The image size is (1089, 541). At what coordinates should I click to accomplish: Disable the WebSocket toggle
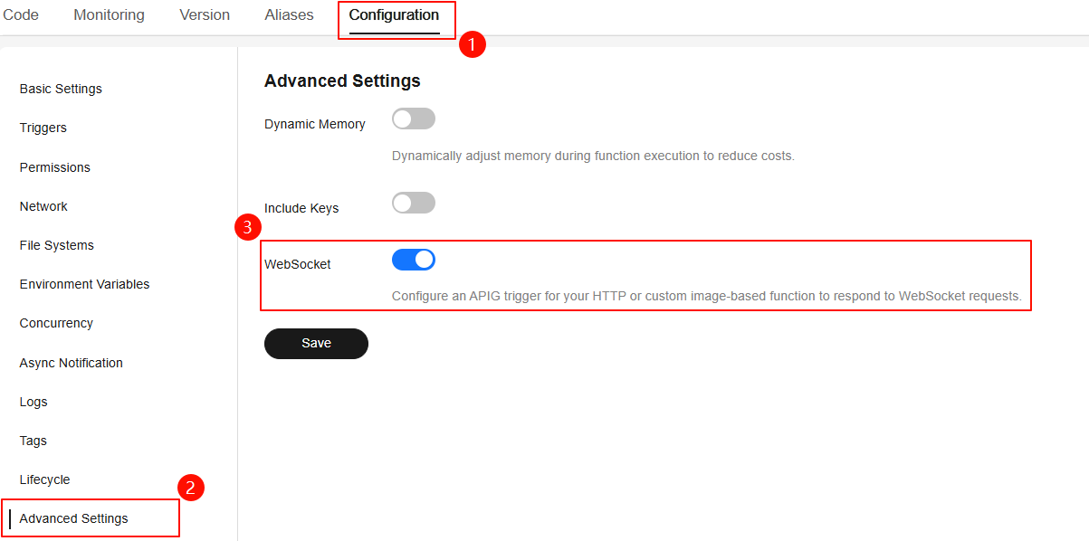pyautogui.click(x=414, y=260)
